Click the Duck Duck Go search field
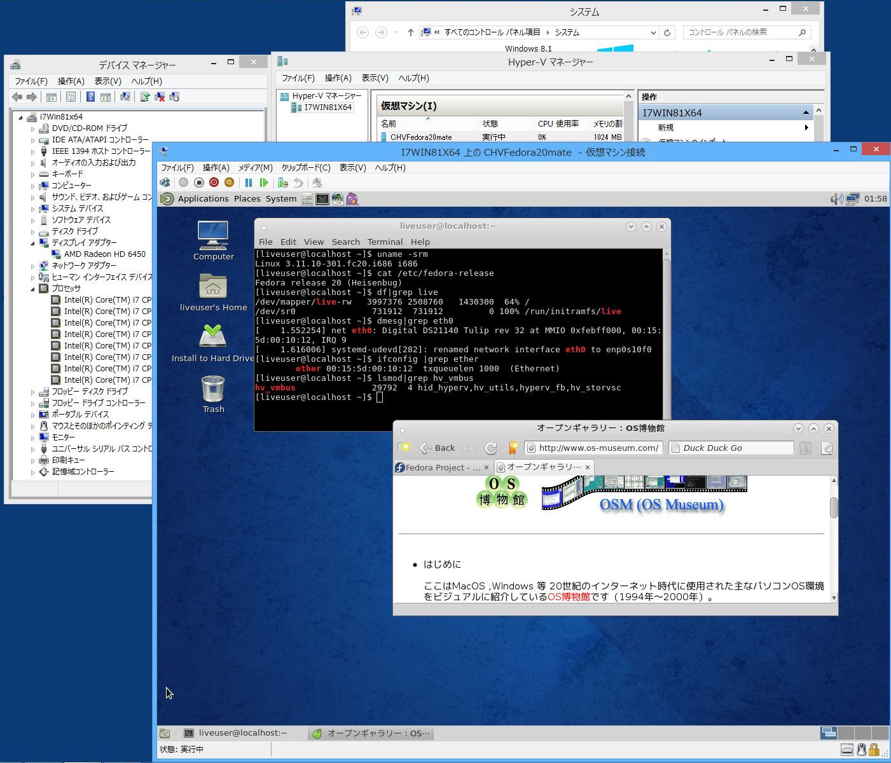Viewport: 891px width, 763px height. coord(731,448)
